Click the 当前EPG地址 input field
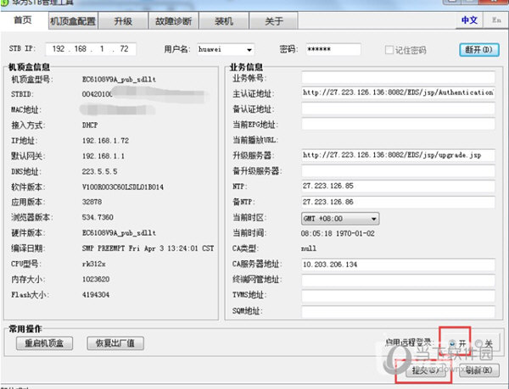509x389 pixels. [x=398, y=124]
